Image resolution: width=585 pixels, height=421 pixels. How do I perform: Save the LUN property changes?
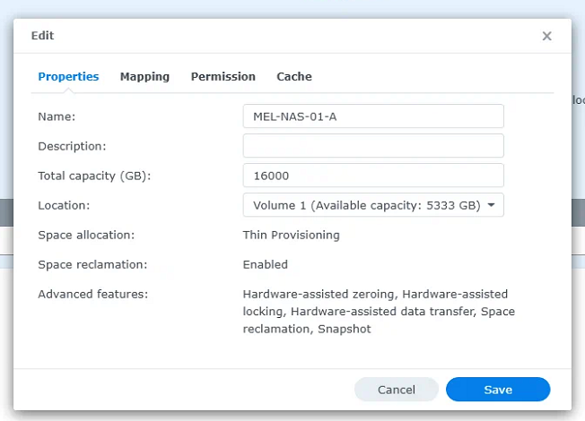click(497, 390)
